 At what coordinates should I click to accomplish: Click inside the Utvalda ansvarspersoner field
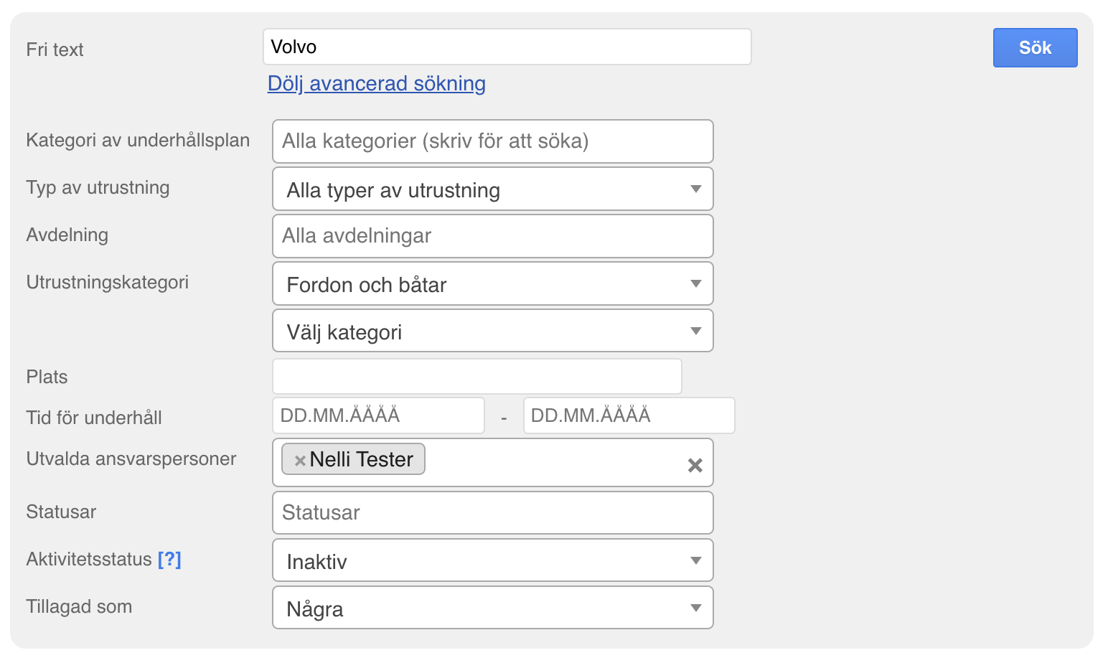553,463
